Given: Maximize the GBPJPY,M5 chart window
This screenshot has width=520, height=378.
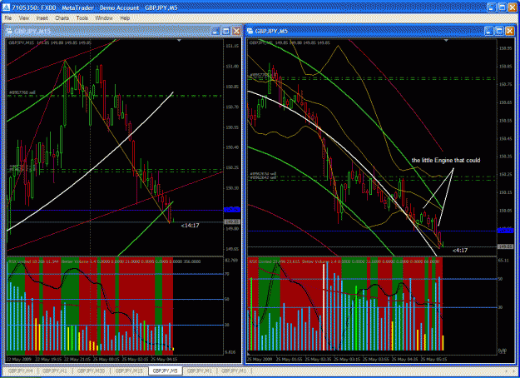Looking at the screenshot, I should pos(499,31).
